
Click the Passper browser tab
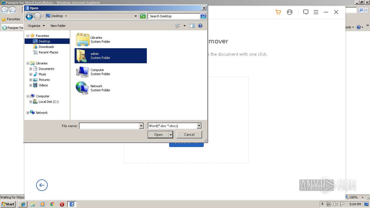click(x=13, y=28)
